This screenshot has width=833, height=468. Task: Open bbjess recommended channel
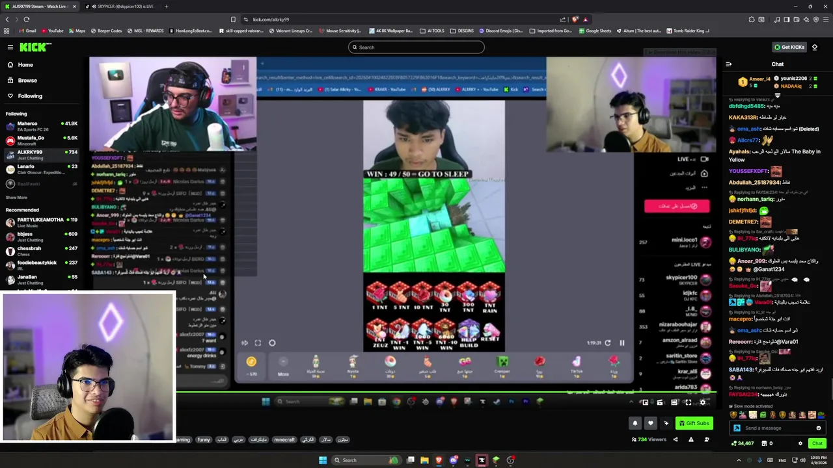(x=42, y=237)
